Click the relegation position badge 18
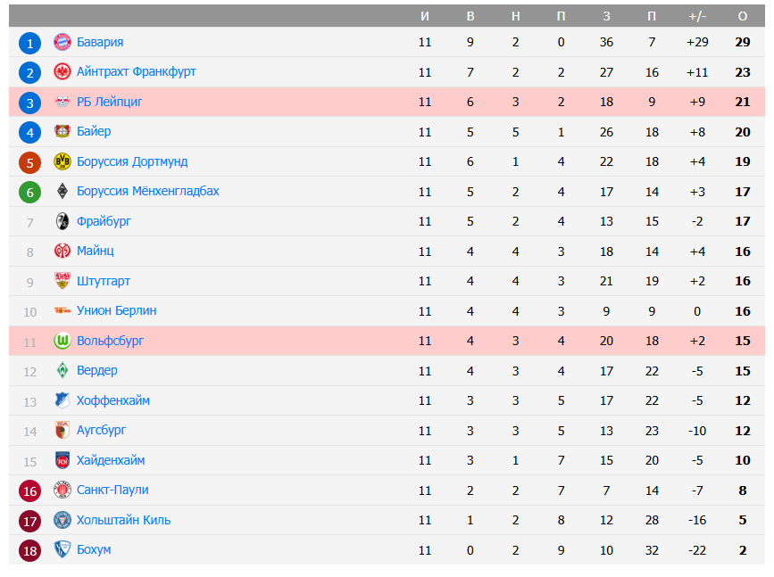This screenshot has height=577, width=774. point(30,550)
